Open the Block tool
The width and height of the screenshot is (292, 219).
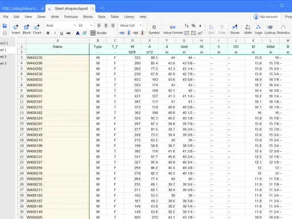coord(26,29)
